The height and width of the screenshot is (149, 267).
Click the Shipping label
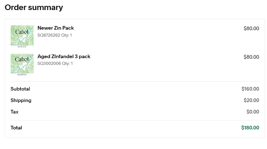click(x=21, y=100)
